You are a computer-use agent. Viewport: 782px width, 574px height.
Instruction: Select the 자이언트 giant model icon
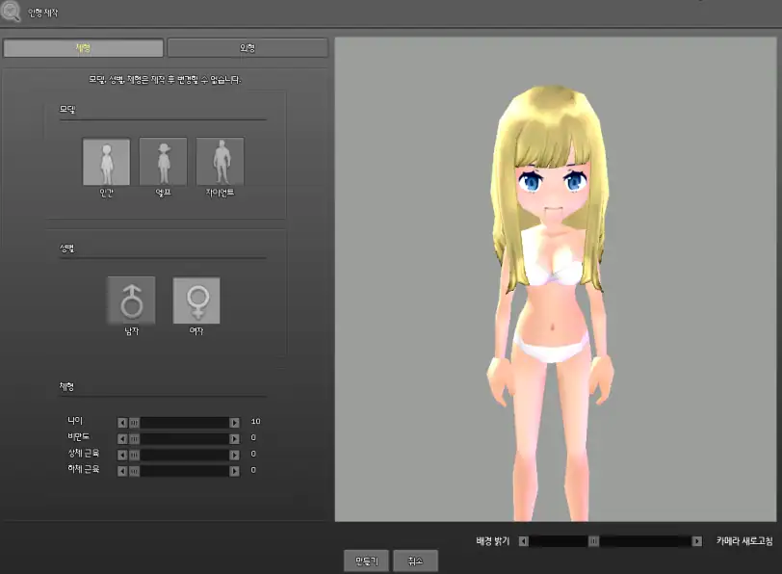click(220, 161)
